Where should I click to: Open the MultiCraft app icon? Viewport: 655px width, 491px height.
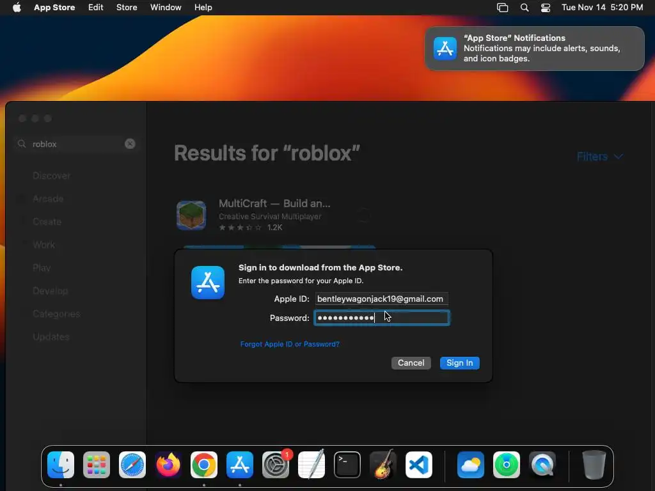point(191,215)
